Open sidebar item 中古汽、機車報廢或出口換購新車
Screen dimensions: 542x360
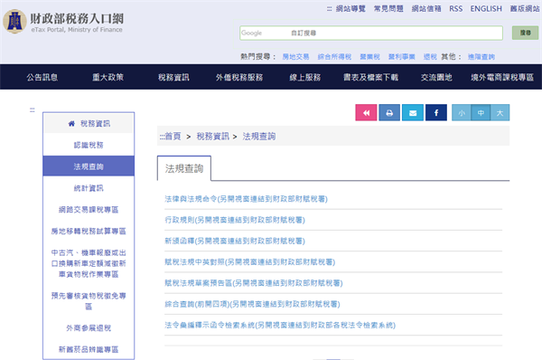click(89, 263)
